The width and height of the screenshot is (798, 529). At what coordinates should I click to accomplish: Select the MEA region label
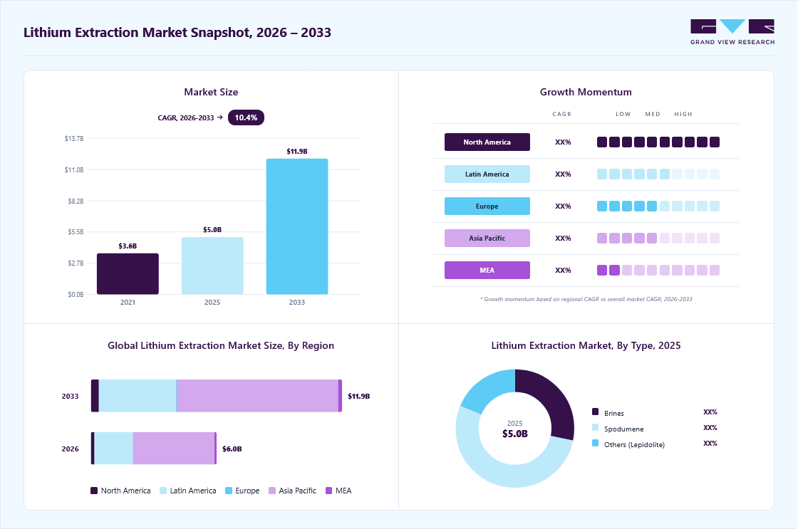point(487,270)
